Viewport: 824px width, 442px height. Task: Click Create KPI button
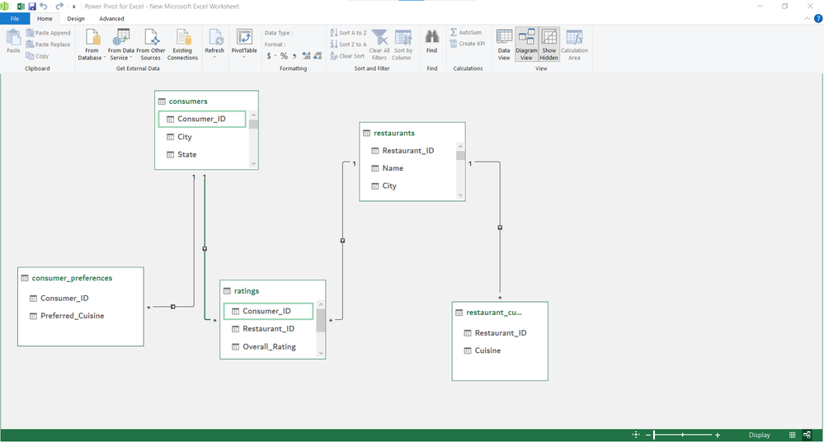coord(468,44)
